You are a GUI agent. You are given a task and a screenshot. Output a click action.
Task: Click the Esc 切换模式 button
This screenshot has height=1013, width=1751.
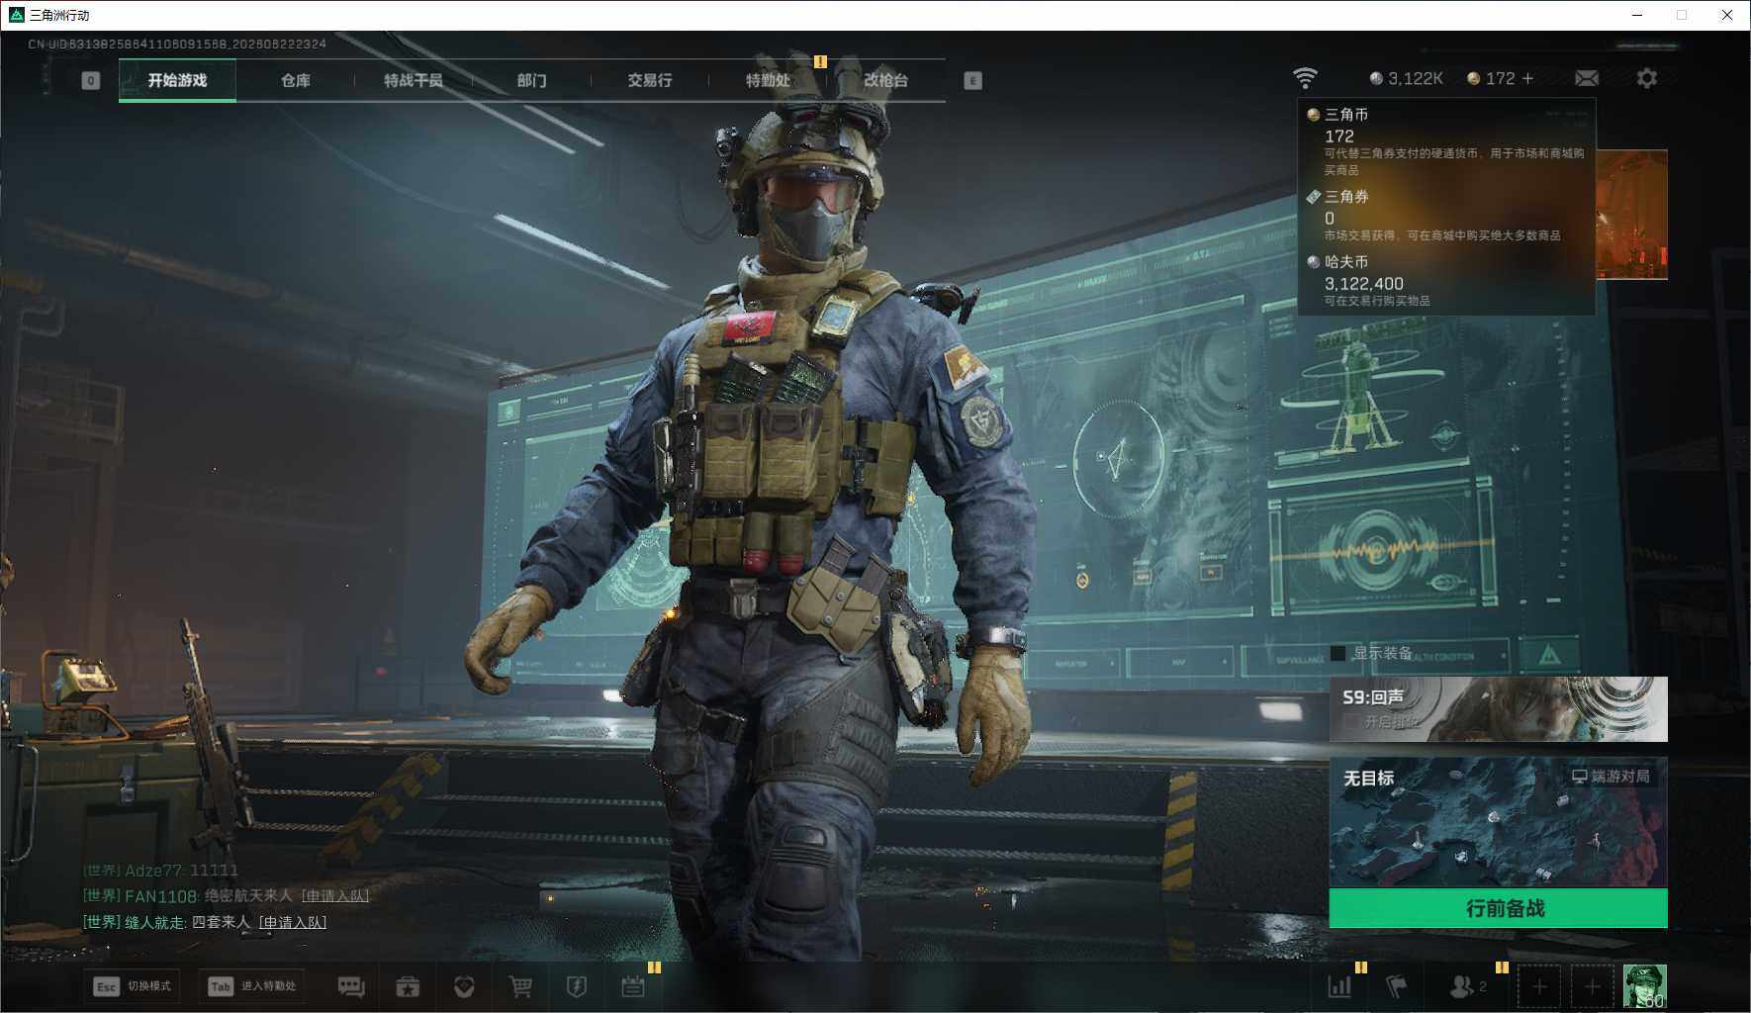tap(132, 986)
